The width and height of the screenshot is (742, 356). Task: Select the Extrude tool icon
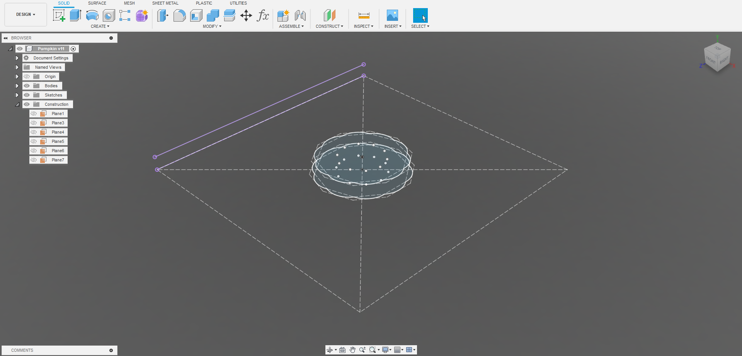[75, 15]
